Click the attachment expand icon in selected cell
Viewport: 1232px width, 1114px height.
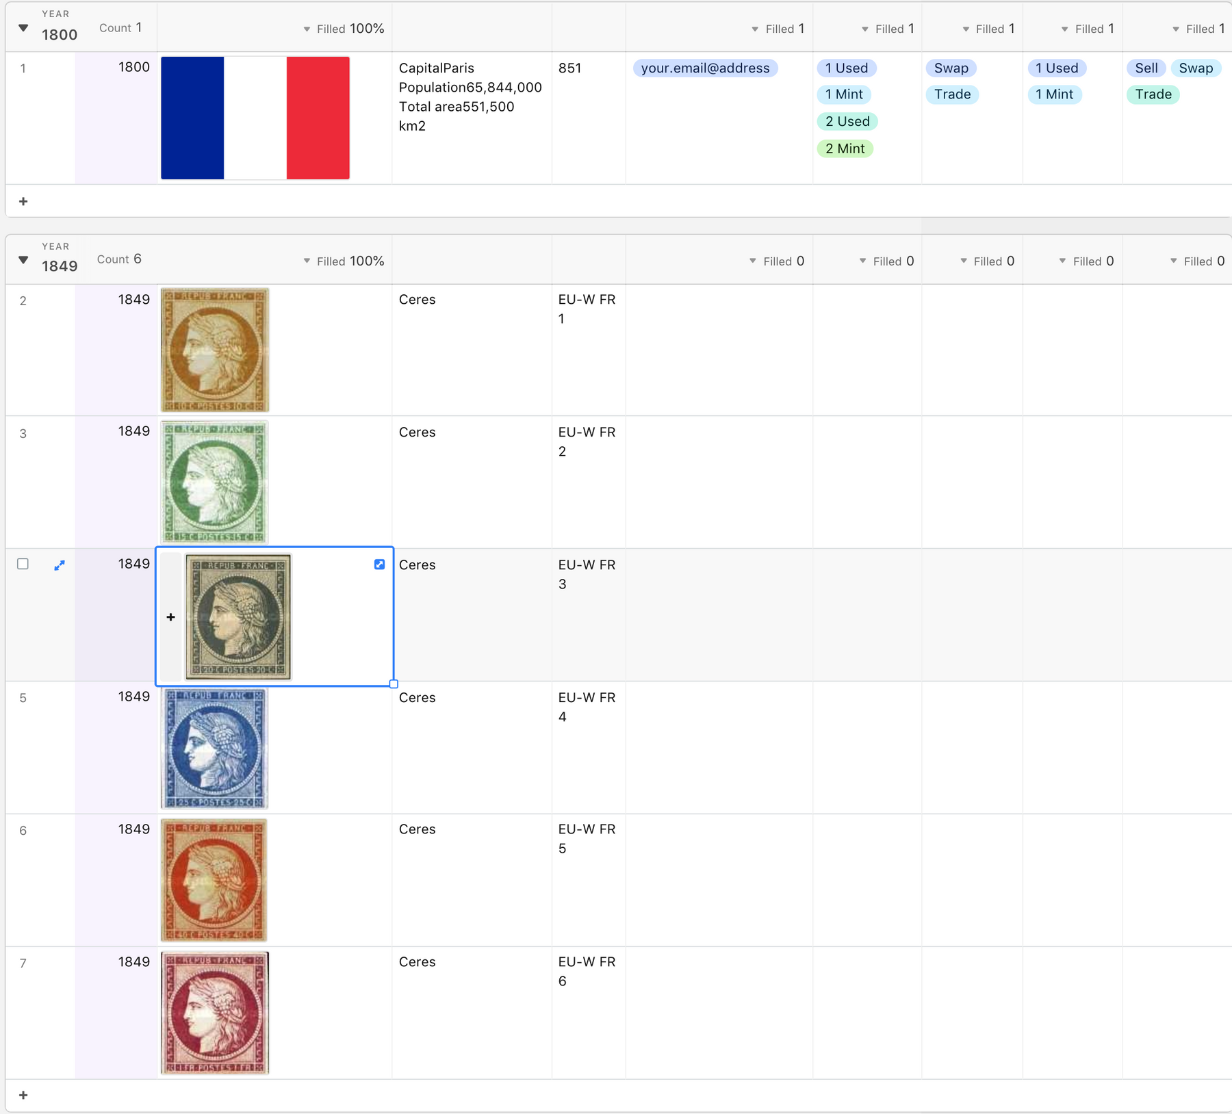click(x=379, y=565)
